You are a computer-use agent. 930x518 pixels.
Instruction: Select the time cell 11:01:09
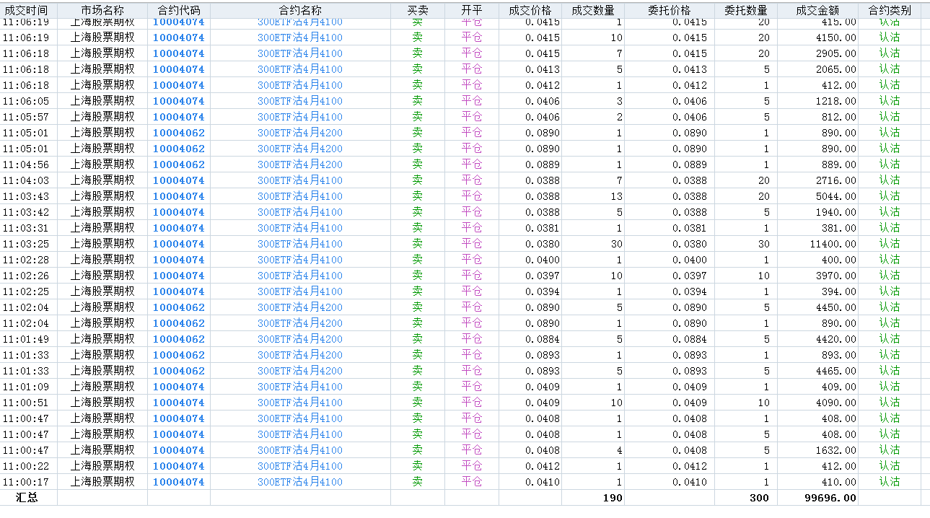click(26, 387)
